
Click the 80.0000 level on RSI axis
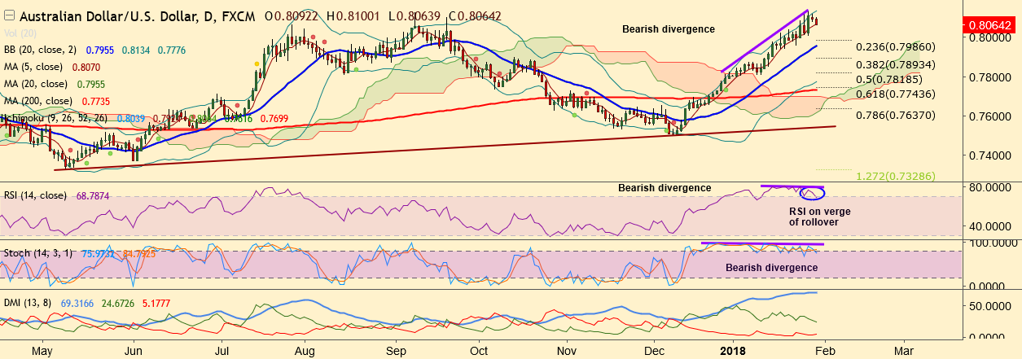pyautogui.click(x=989, y=187)
